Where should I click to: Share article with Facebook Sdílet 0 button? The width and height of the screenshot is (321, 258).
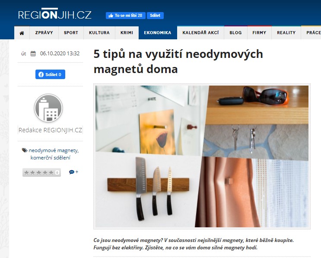point(50,74)
